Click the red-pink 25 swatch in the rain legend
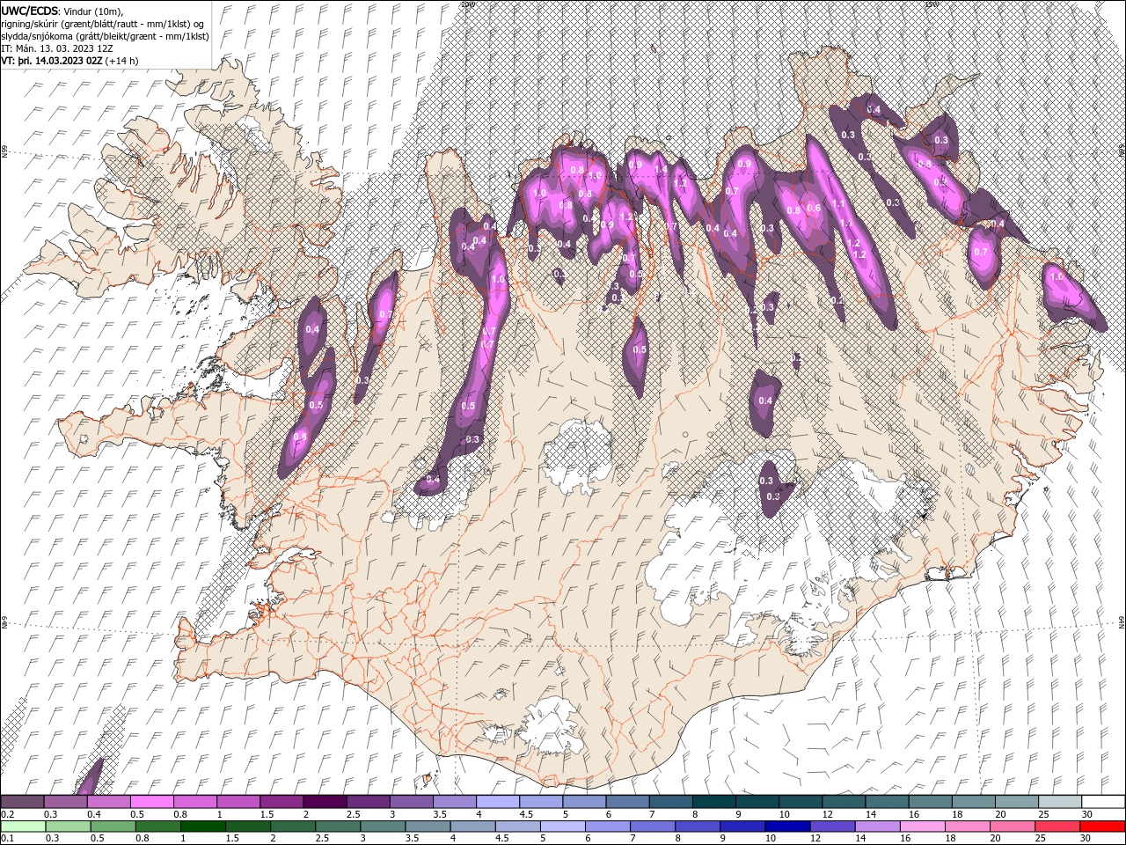The image size is (1126, 845). 1057,826
